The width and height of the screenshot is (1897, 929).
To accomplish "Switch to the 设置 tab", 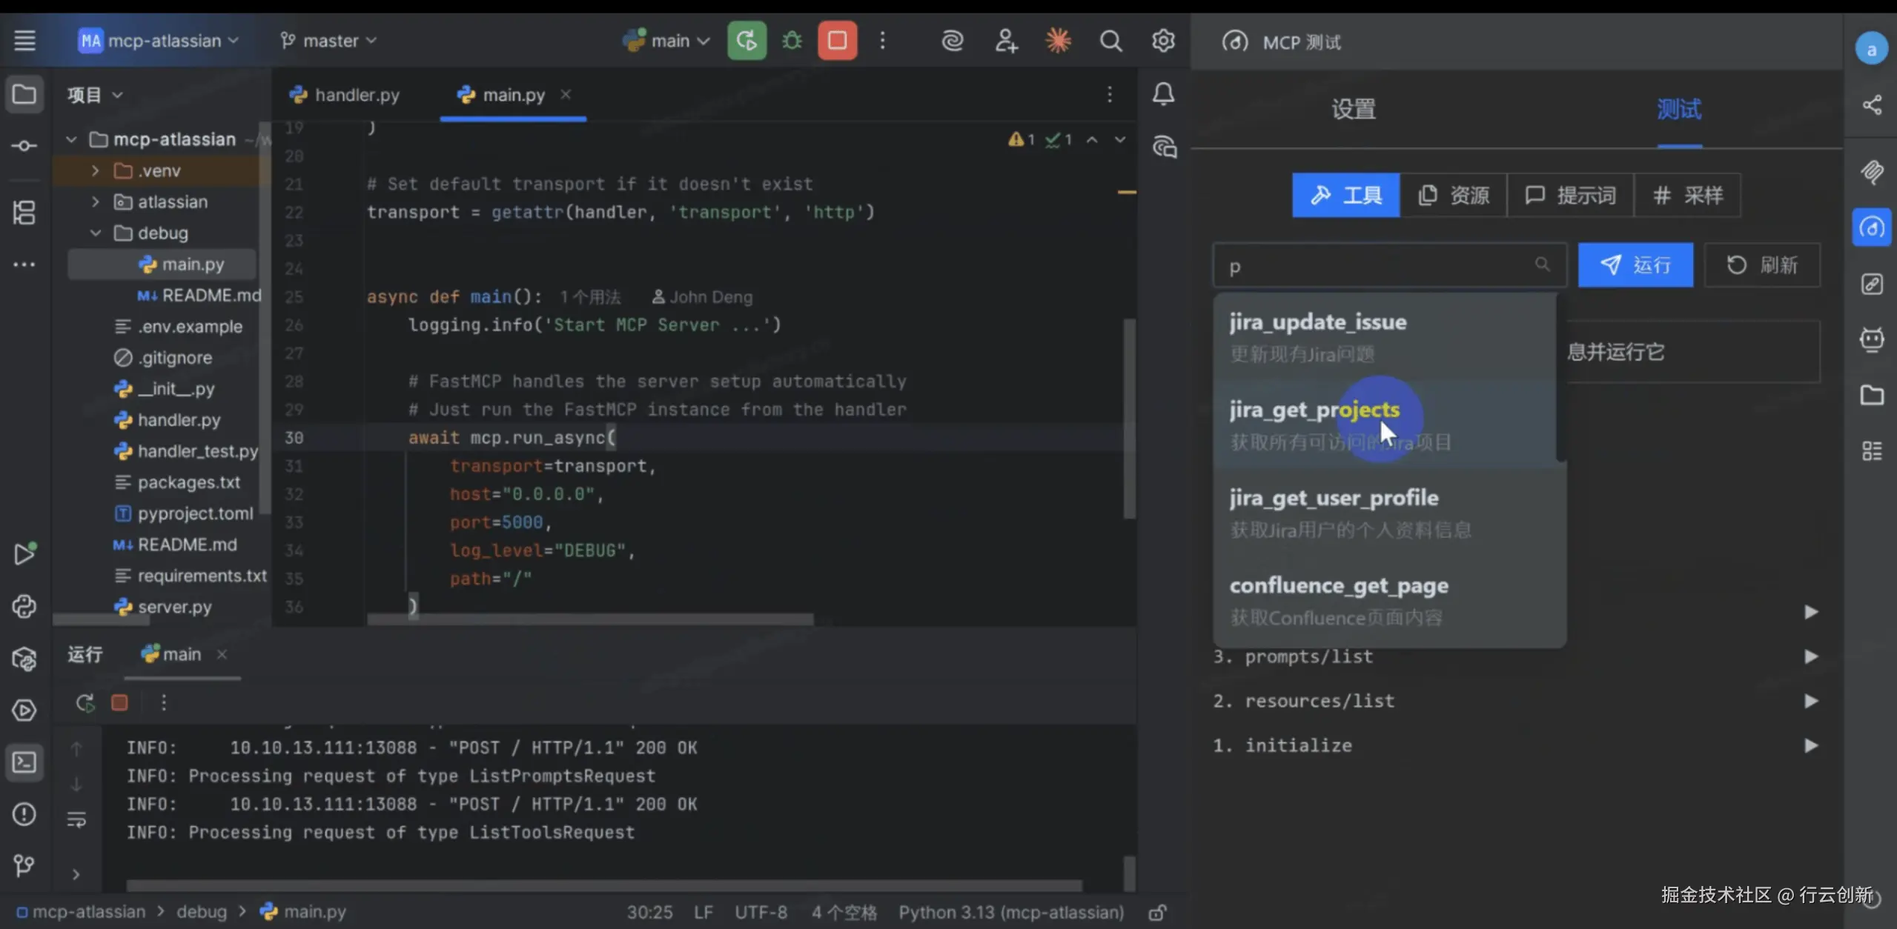I will [x=1353, y=110].
